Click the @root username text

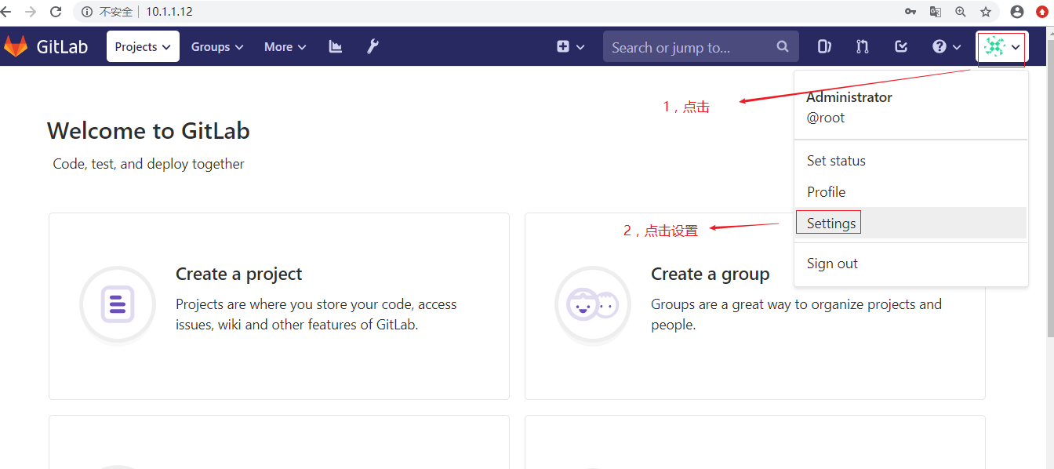coord(826,118)
